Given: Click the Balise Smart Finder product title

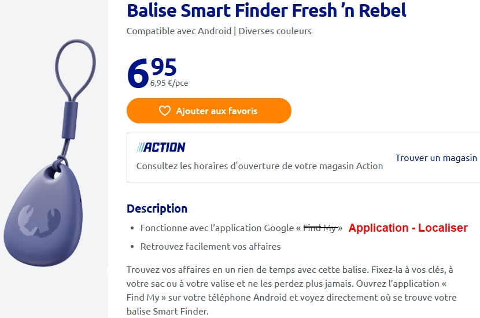Looking at the screenshot, I should tap(266, 10).
